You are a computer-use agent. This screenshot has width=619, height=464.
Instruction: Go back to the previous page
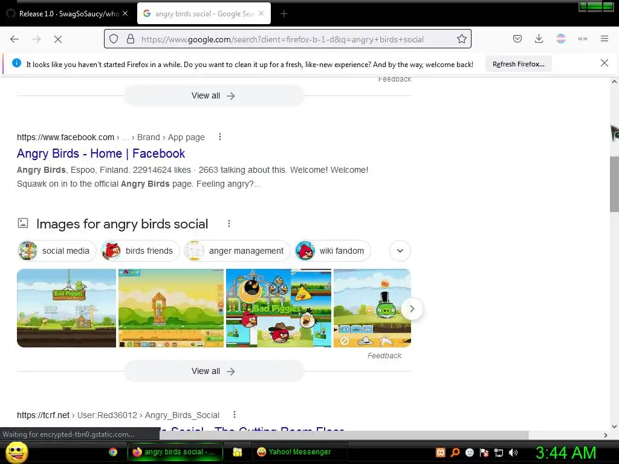pos(15,39)
